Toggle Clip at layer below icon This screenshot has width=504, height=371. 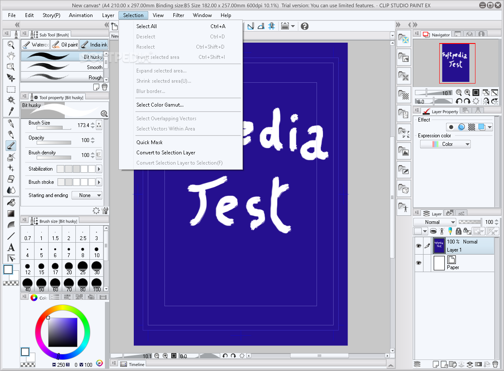tap(433, 231)
